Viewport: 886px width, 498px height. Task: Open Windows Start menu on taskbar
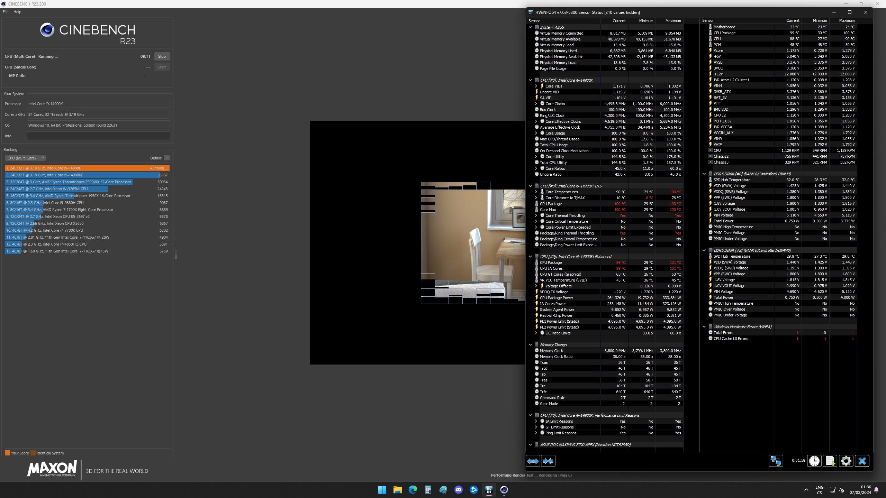click(382, 490)
